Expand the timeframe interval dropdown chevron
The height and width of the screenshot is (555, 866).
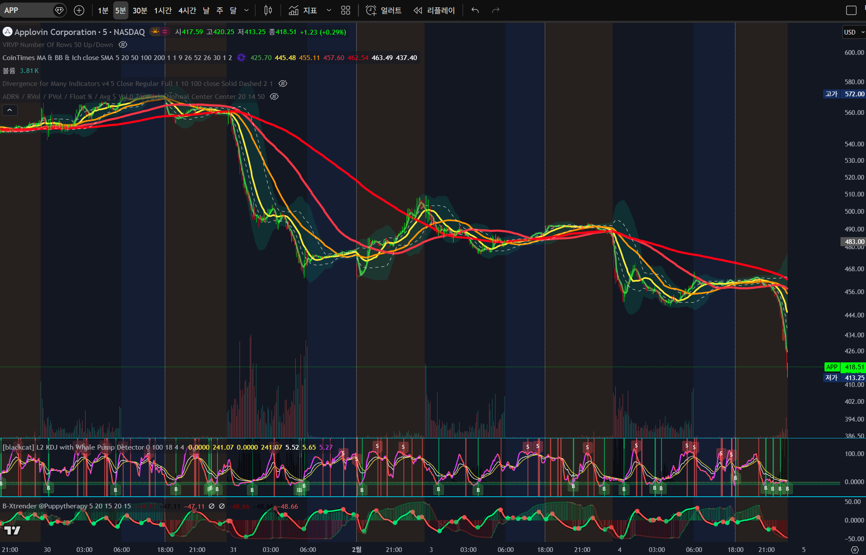coord(246,10)
